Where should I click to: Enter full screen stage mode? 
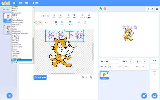pyautogui.click(x=157, y=9)
